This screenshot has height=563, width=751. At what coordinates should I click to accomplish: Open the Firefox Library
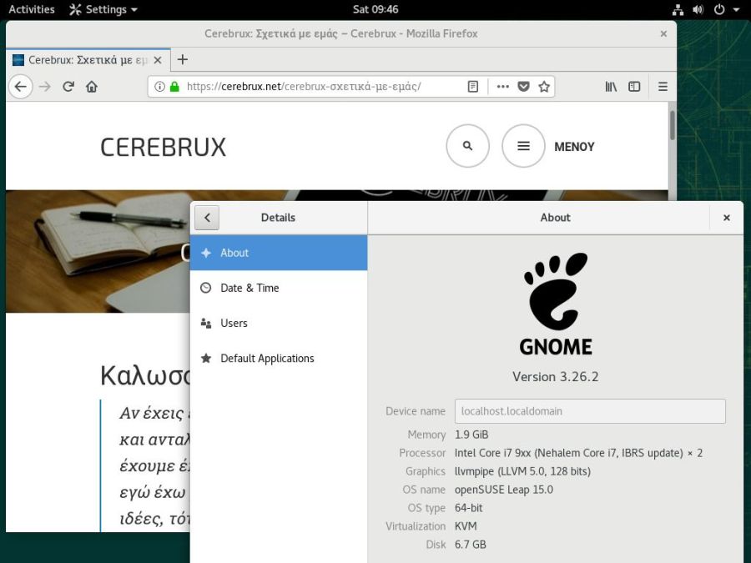pyautogui.click(x=612, y=86)
